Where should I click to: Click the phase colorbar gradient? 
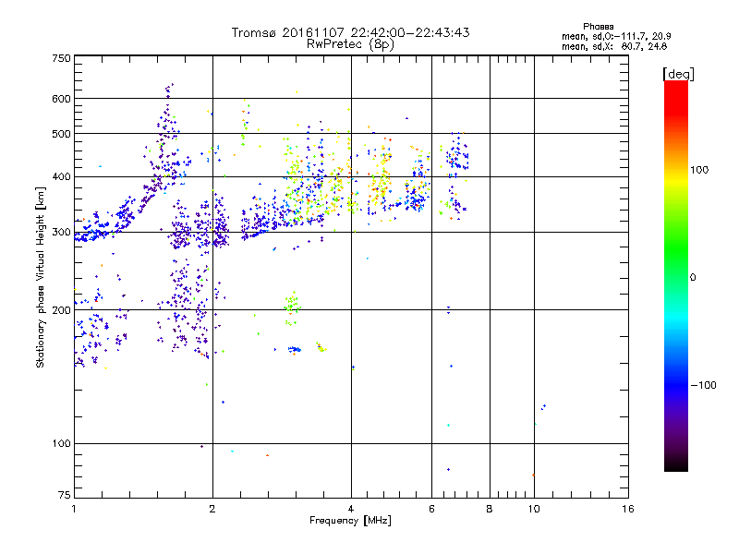click(676, 275)
